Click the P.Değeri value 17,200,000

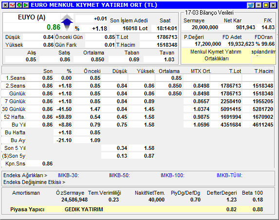click(207, 44)
